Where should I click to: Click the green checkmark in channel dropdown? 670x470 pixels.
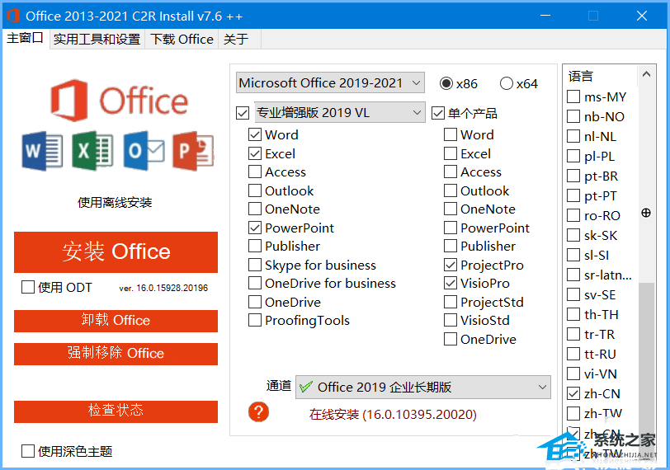coord(306,387)
